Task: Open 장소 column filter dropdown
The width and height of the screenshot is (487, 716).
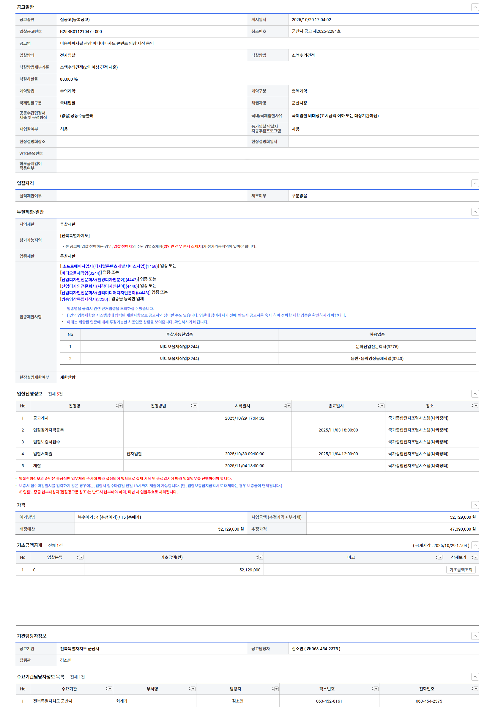Action: coord(476,406)
